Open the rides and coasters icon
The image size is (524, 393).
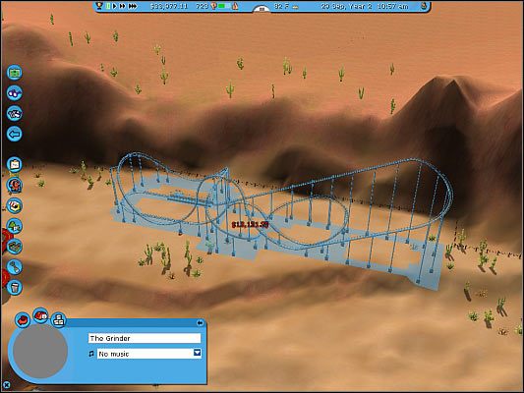[15, 185]
